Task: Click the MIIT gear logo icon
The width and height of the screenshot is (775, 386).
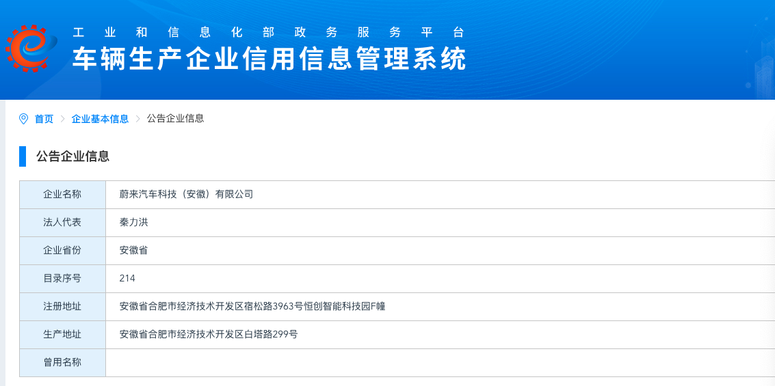Action: (31, 48)
